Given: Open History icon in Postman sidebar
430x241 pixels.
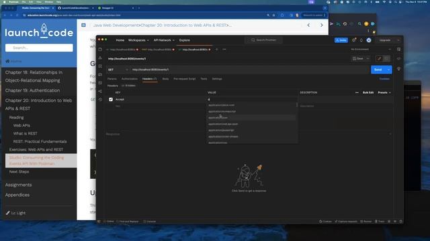Looking at the screenshot, I should click(100, 100).
